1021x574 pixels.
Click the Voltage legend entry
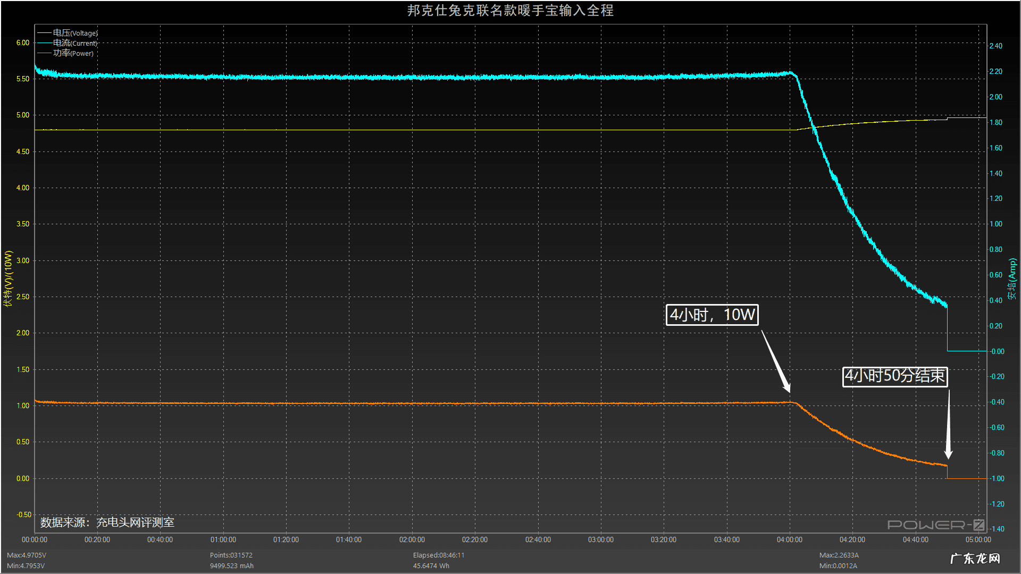[x=75, y=33]
